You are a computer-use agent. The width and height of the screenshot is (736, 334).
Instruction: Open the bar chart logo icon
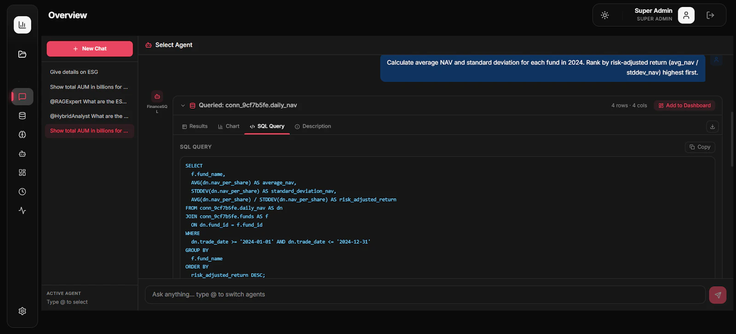coord(22,25)
